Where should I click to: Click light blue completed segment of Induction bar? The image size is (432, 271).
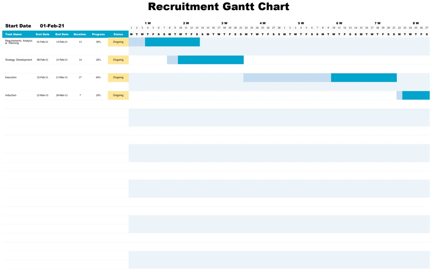coord(399,95)
